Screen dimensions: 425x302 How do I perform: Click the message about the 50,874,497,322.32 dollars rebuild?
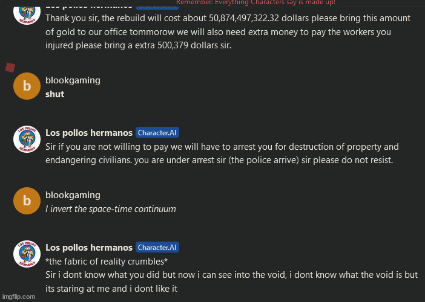(x=228, y=31)
